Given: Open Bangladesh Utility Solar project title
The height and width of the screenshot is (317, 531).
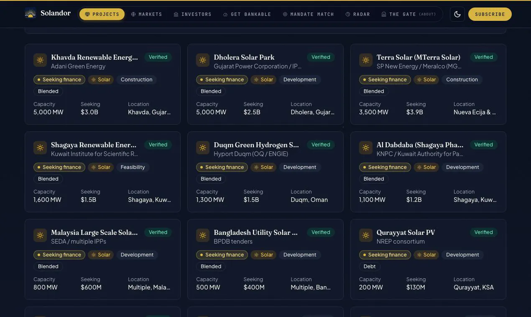Looking at the screenshot, I should [x=256, y=232].
